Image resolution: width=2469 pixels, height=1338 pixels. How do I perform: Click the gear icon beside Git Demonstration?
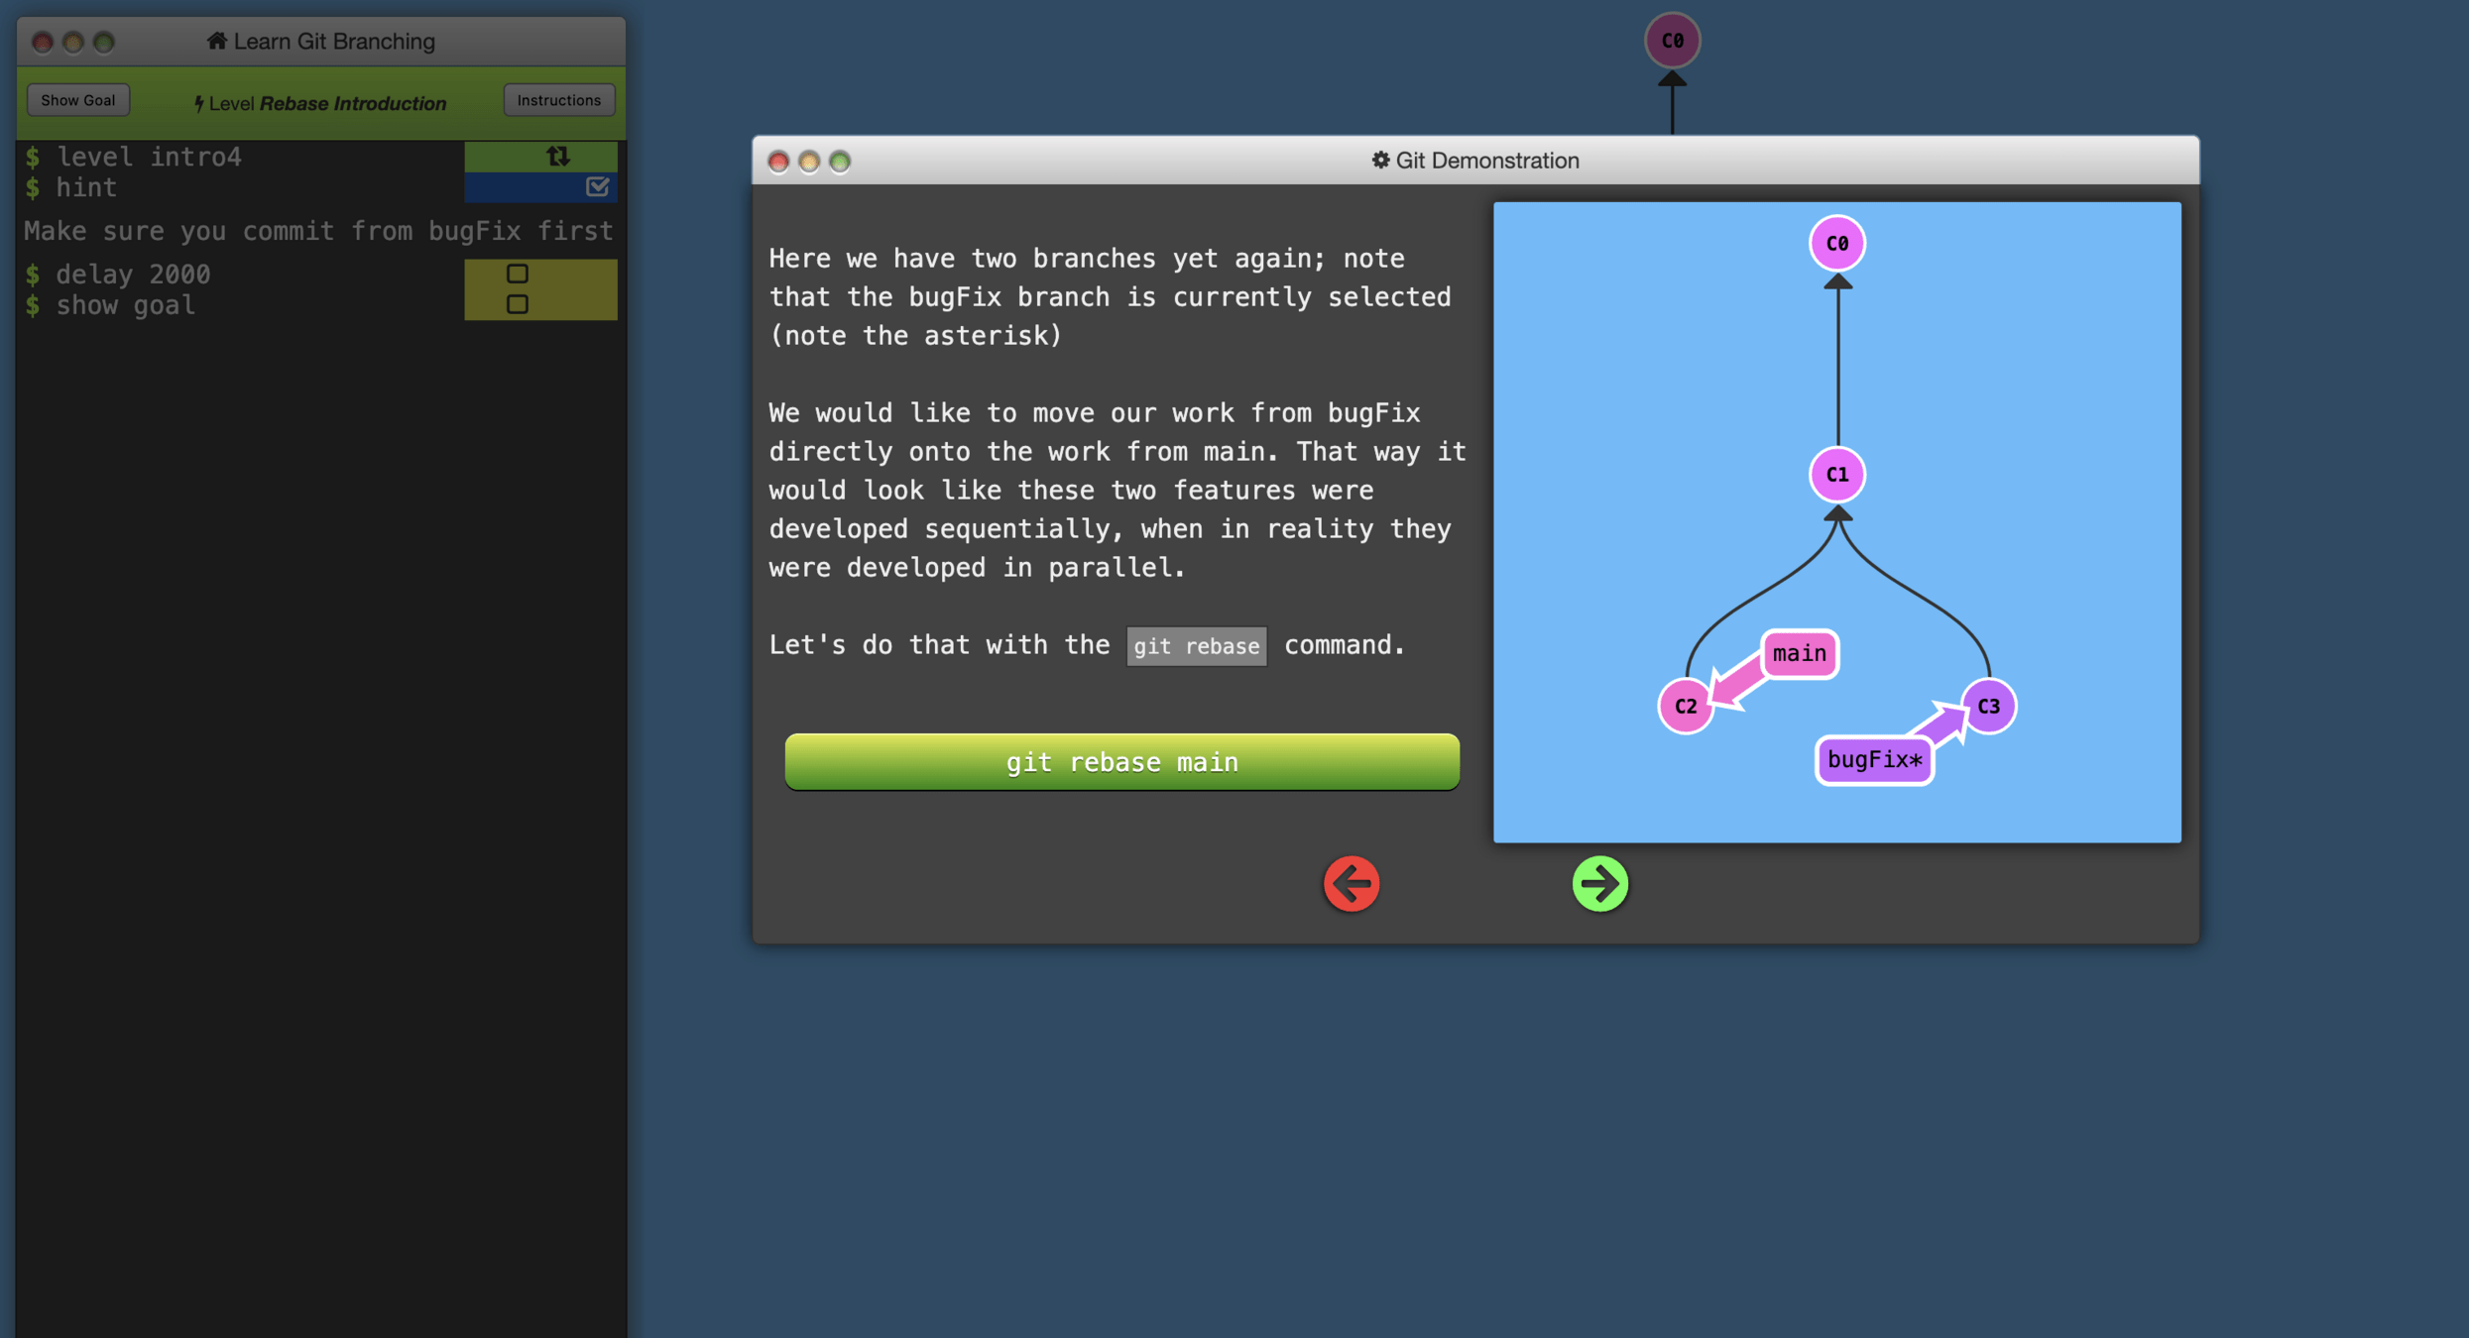pyautogui.click(x=1379, y=160)
